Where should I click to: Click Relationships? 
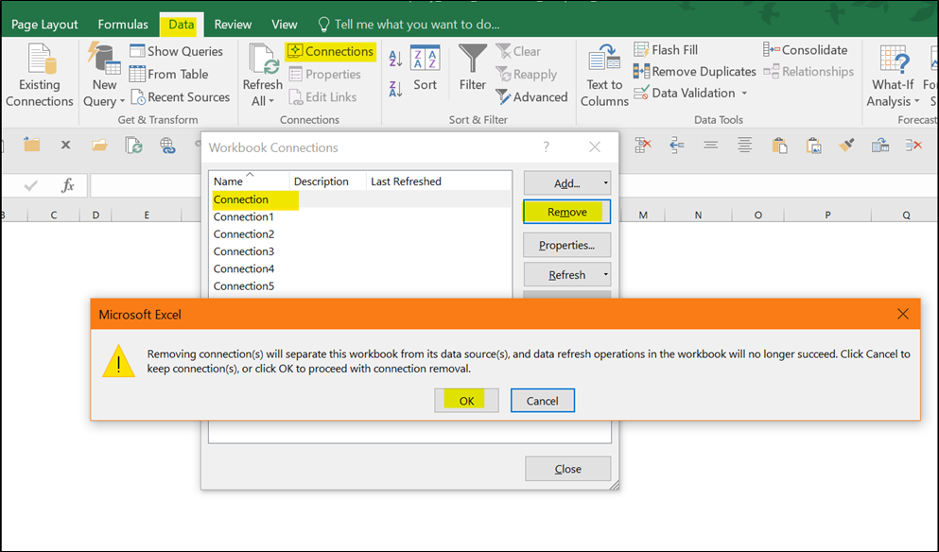click(x=809, y=71)
